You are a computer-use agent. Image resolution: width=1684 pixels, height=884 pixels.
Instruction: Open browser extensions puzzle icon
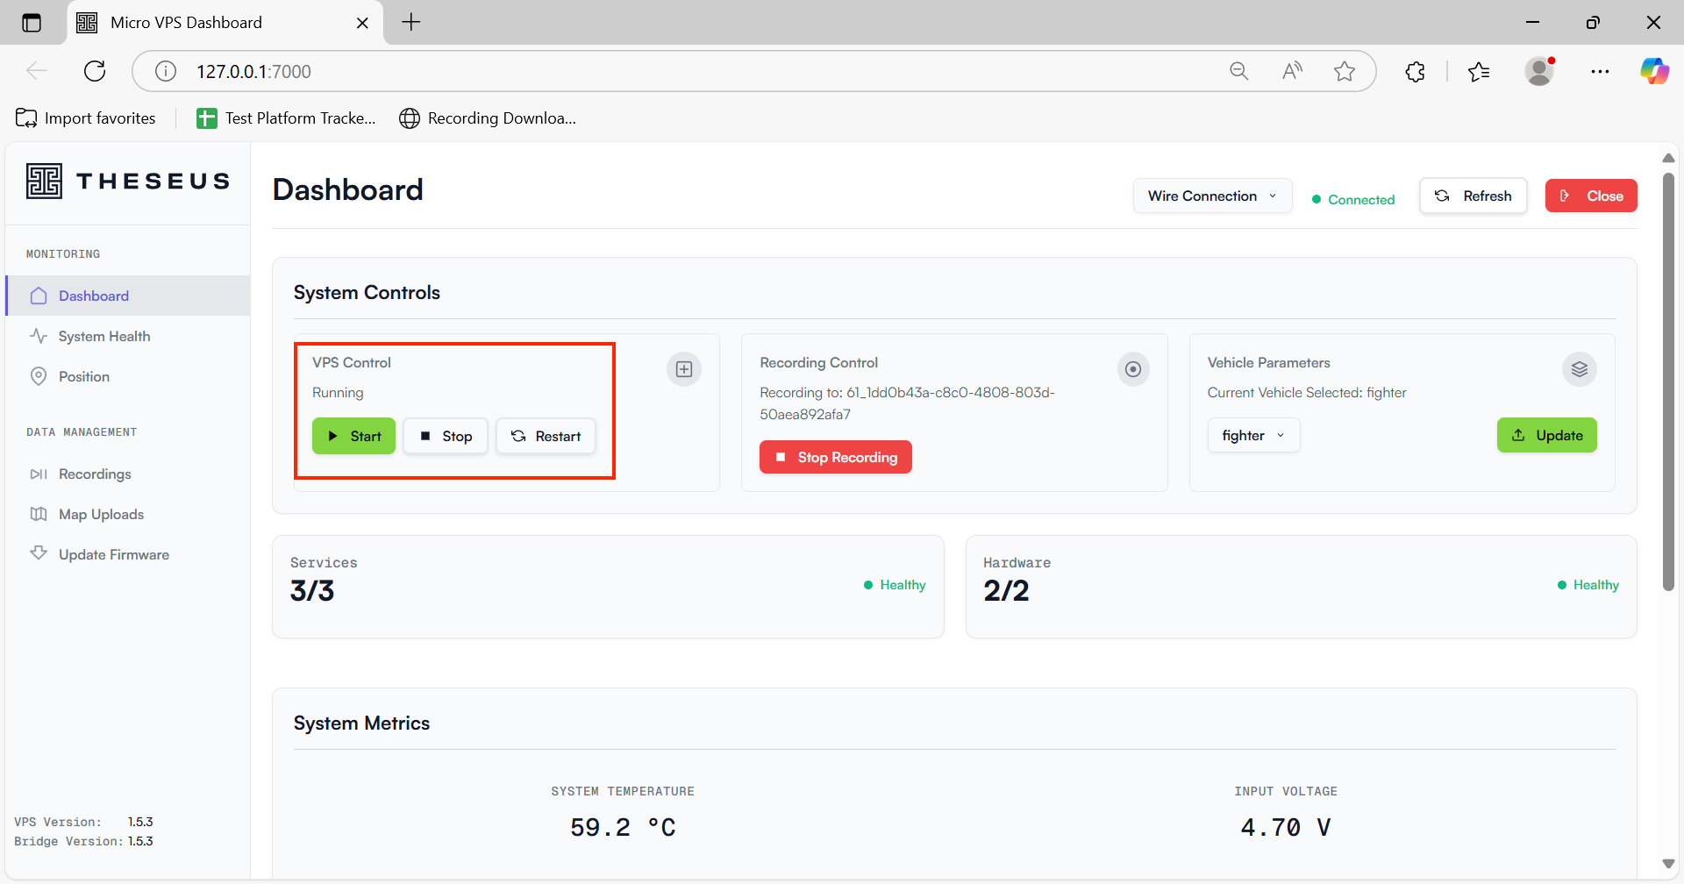coord(1415,72)
